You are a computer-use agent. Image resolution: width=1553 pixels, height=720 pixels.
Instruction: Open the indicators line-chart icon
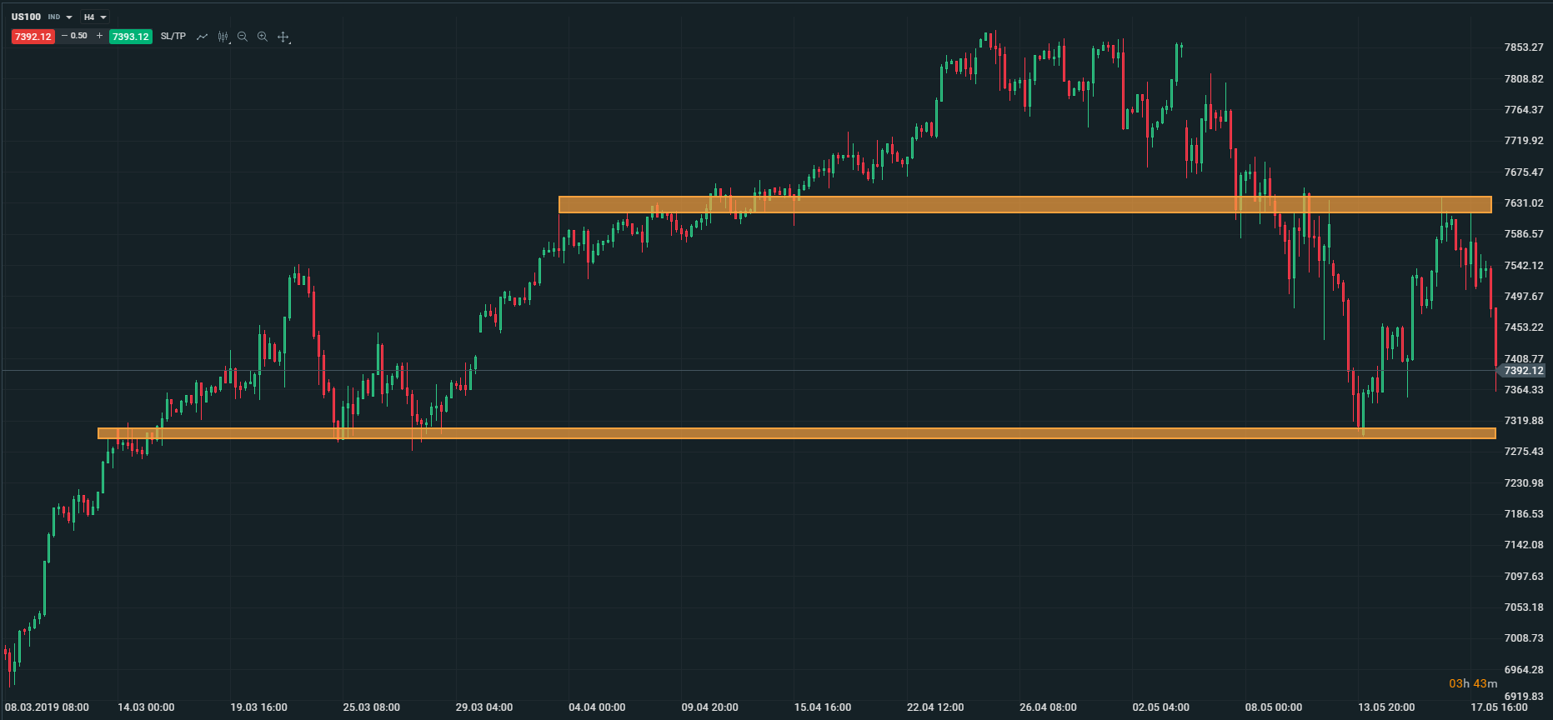202,37
